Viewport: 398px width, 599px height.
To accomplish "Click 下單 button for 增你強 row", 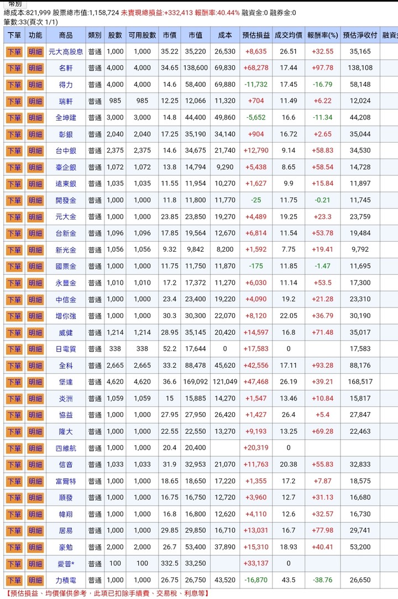I will pos(14,316).
